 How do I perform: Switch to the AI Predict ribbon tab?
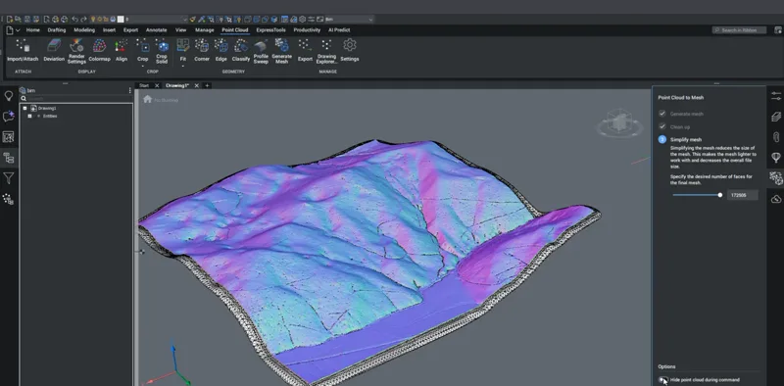coord(339,30)
